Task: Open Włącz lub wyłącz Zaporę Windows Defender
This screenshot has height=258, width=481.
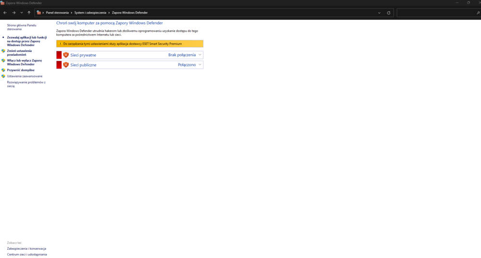Action: pyautogui.click(x=24, y=62)
